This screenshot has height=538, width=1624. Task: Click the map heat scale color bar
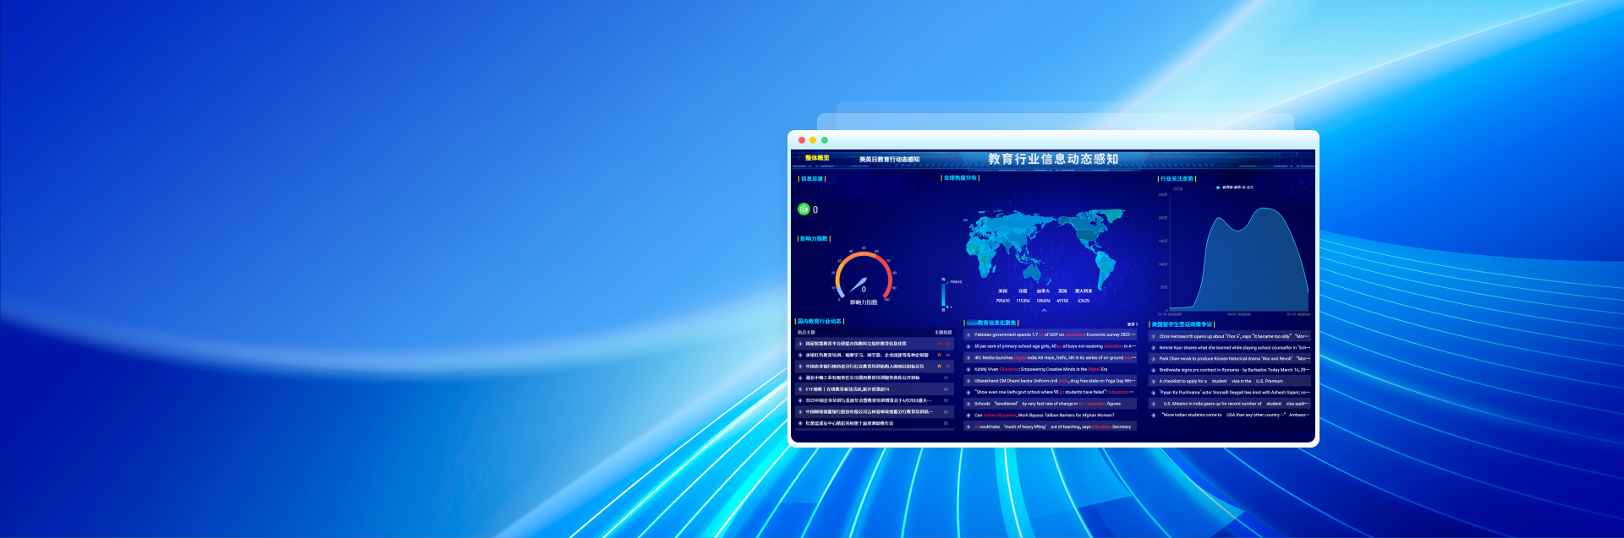(944, 294)
